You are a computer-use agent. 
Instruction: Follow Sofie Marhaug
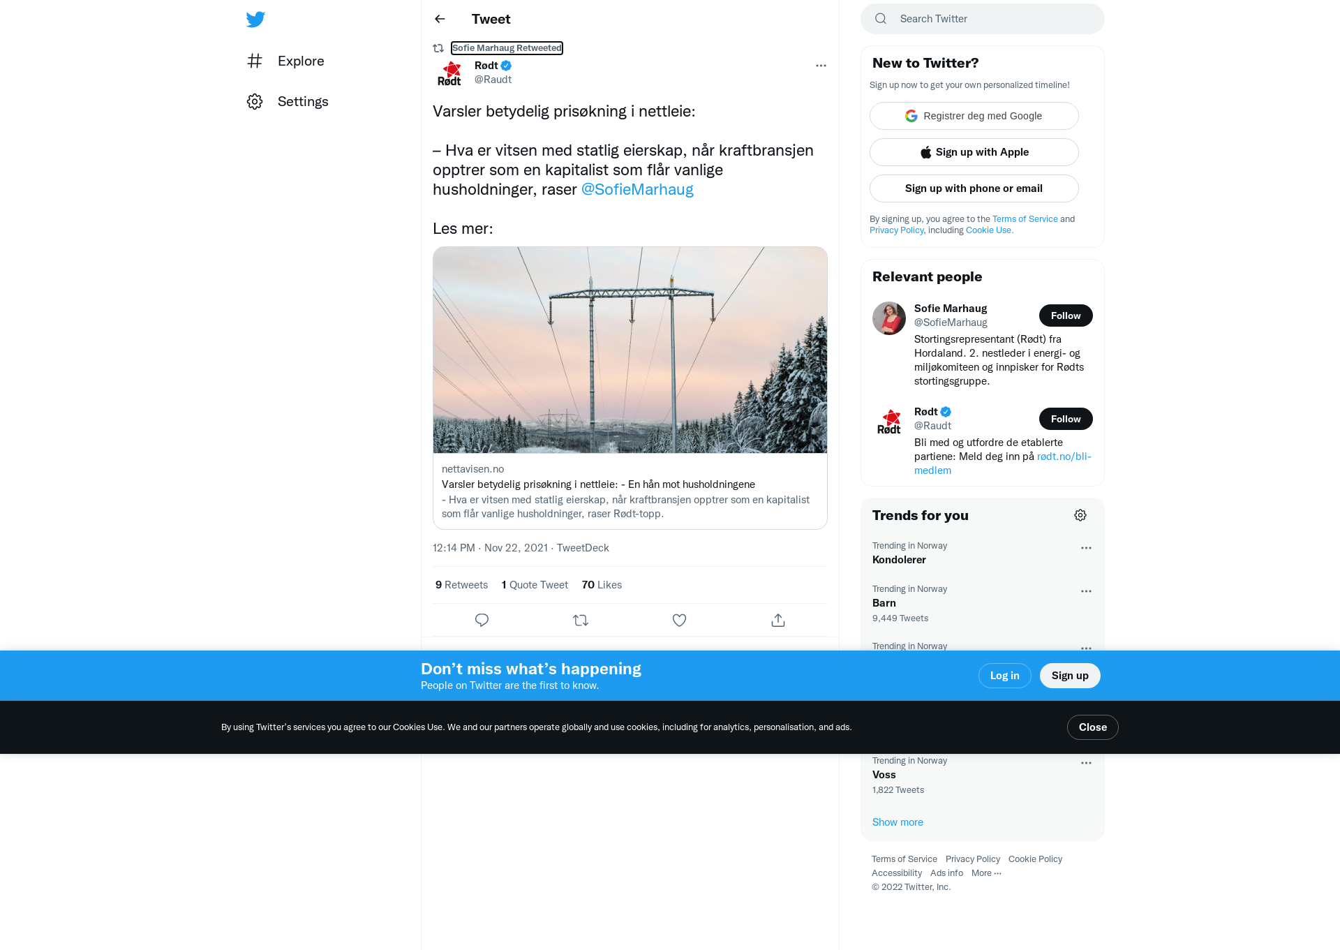click(1066, 316)
